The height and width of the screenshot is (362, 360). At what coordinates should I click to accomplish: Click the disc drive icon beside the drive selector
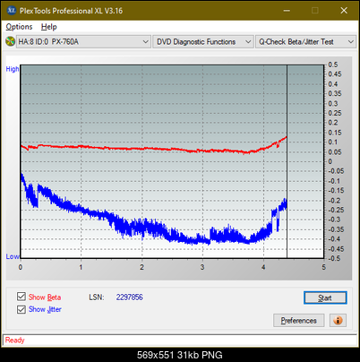10,41
